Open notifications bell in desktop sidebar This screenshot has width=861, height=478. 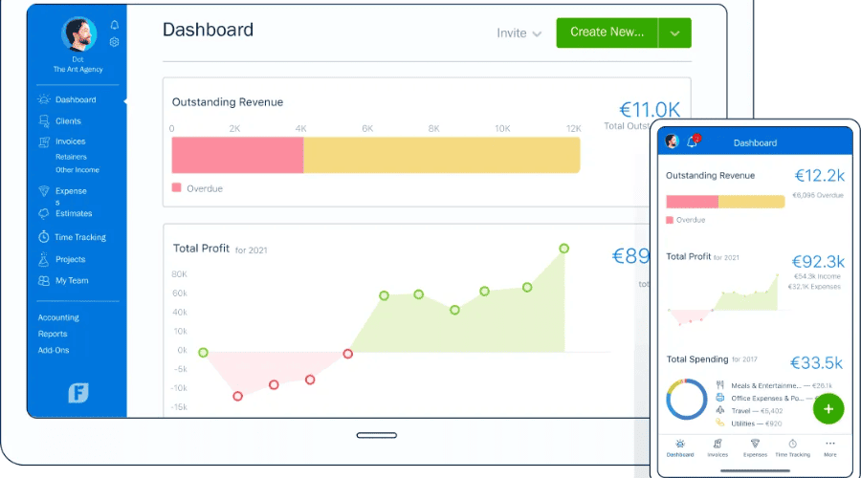[x=115, y=25]
